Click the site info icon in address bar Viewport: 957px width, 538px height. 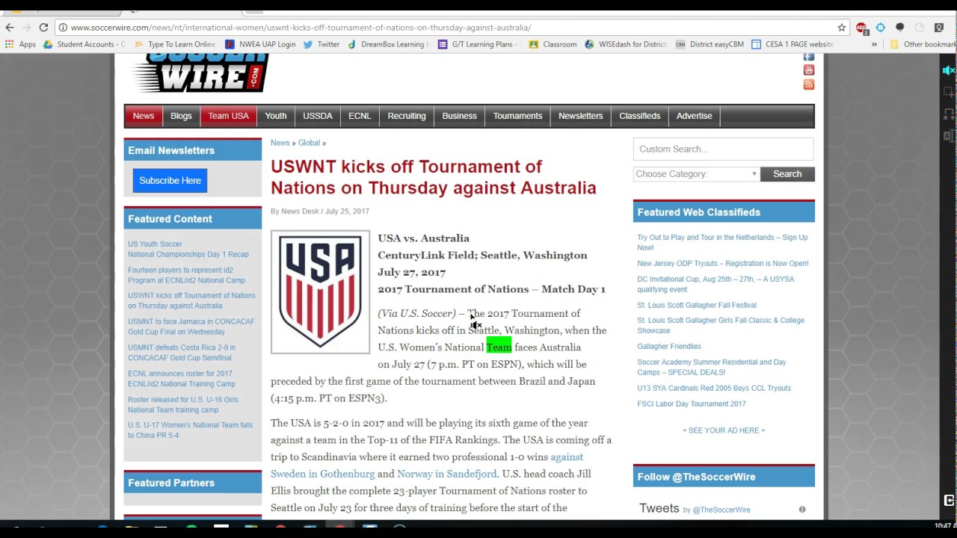(x=63, y=28)
